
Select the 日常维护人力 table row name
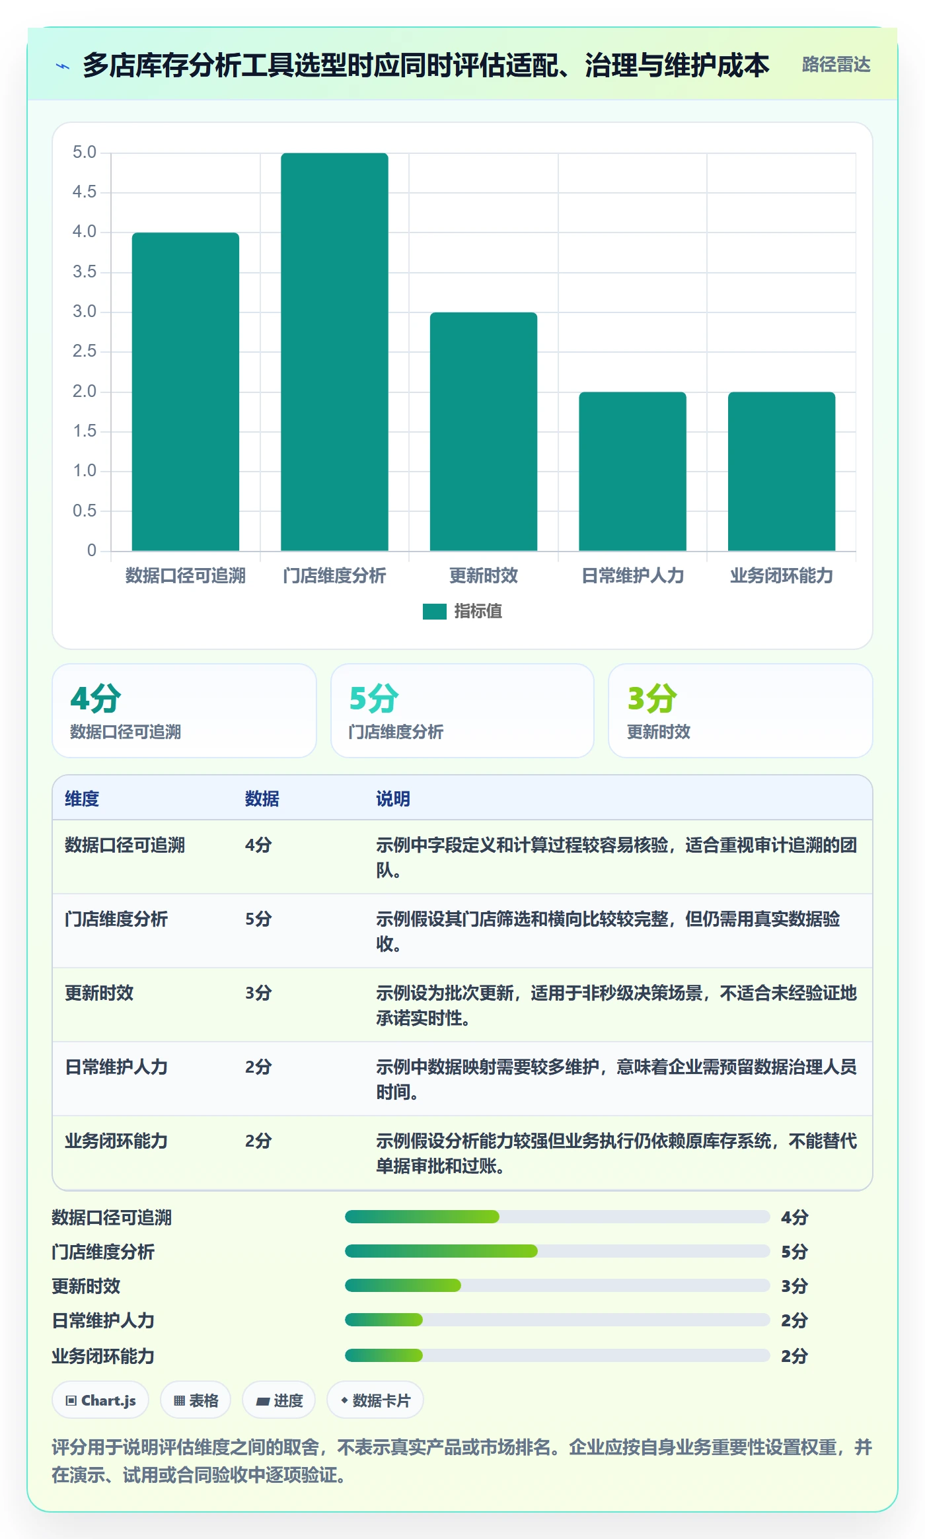tap(116, 1067)
